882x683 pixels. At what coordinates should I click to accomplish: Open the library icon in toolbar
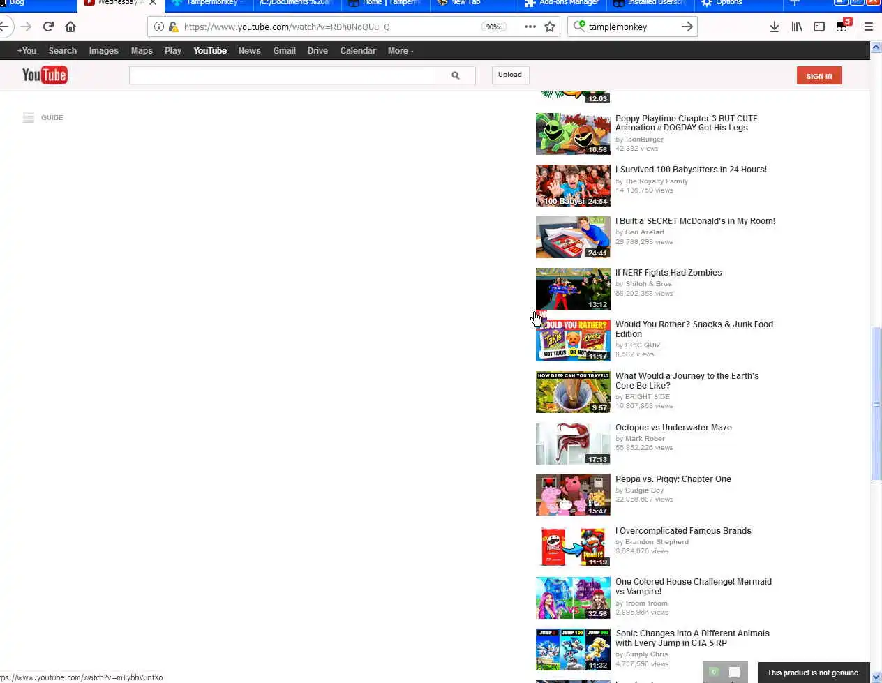click(797, 27)
